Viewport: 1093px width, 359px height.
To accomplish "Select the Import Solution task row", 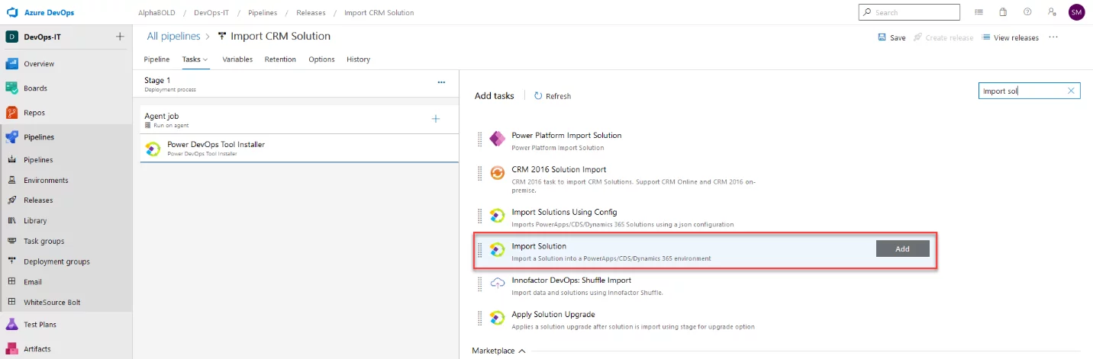I will click(705, 252).
